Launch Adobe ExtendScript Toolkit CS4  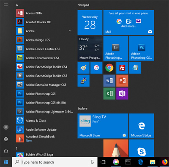44,67
